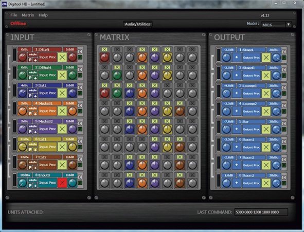Viewport: 304px width, 232px height.
Task: Click the right limiter knob on 6:Room1 output
Action: (x=276, y=147)
